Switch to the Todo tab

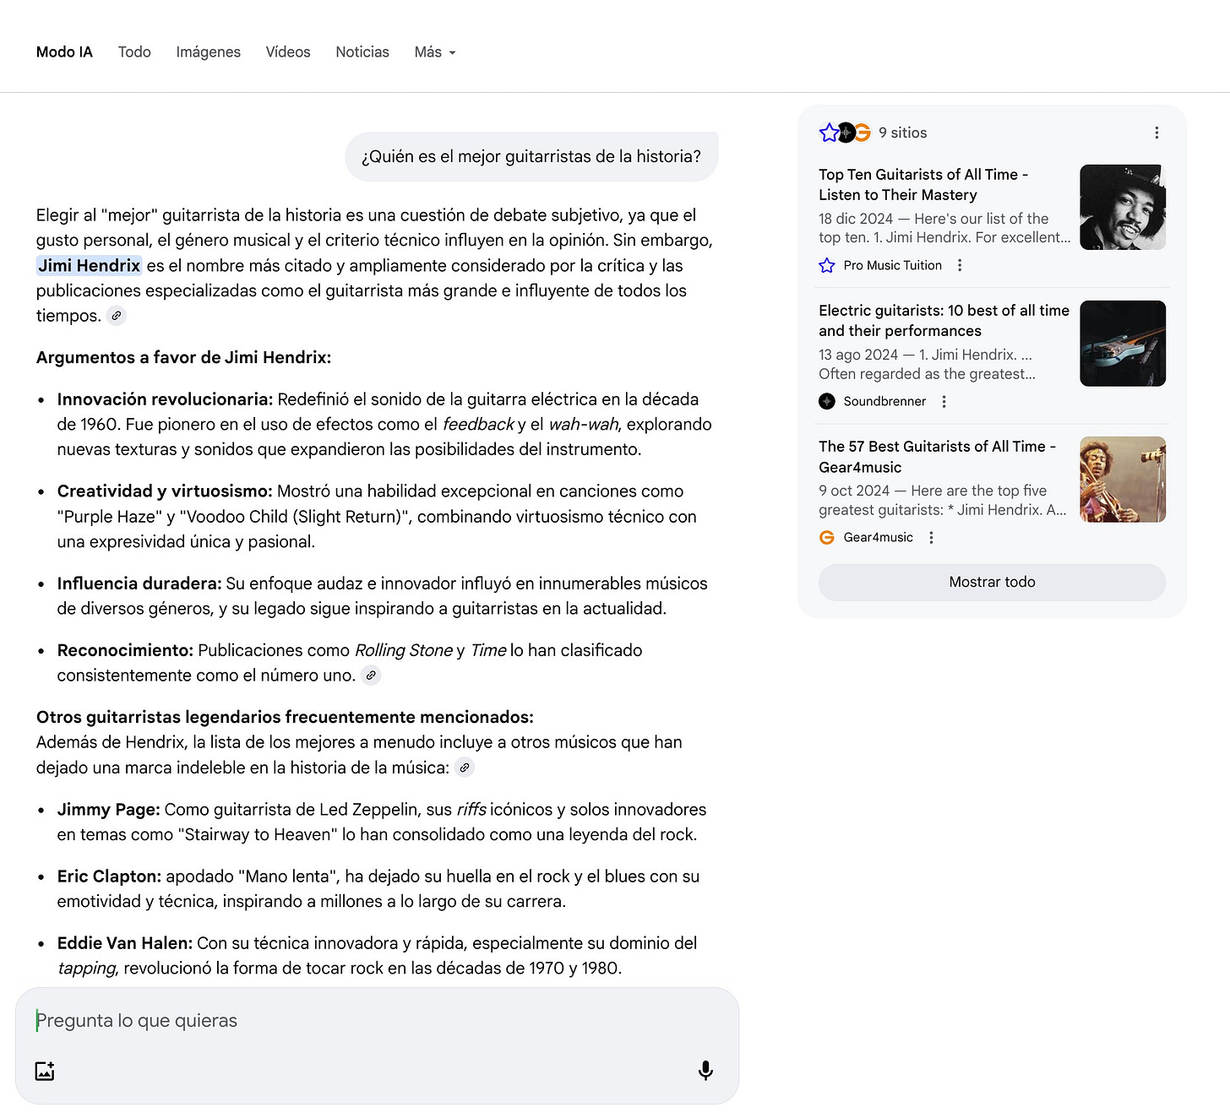click(134, 52)
